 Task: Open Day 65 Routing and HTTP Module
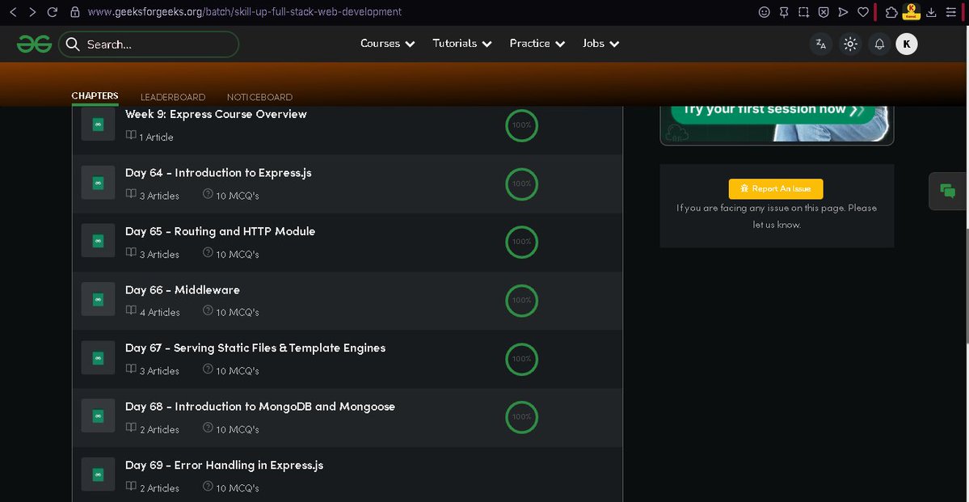click(220, 231)
